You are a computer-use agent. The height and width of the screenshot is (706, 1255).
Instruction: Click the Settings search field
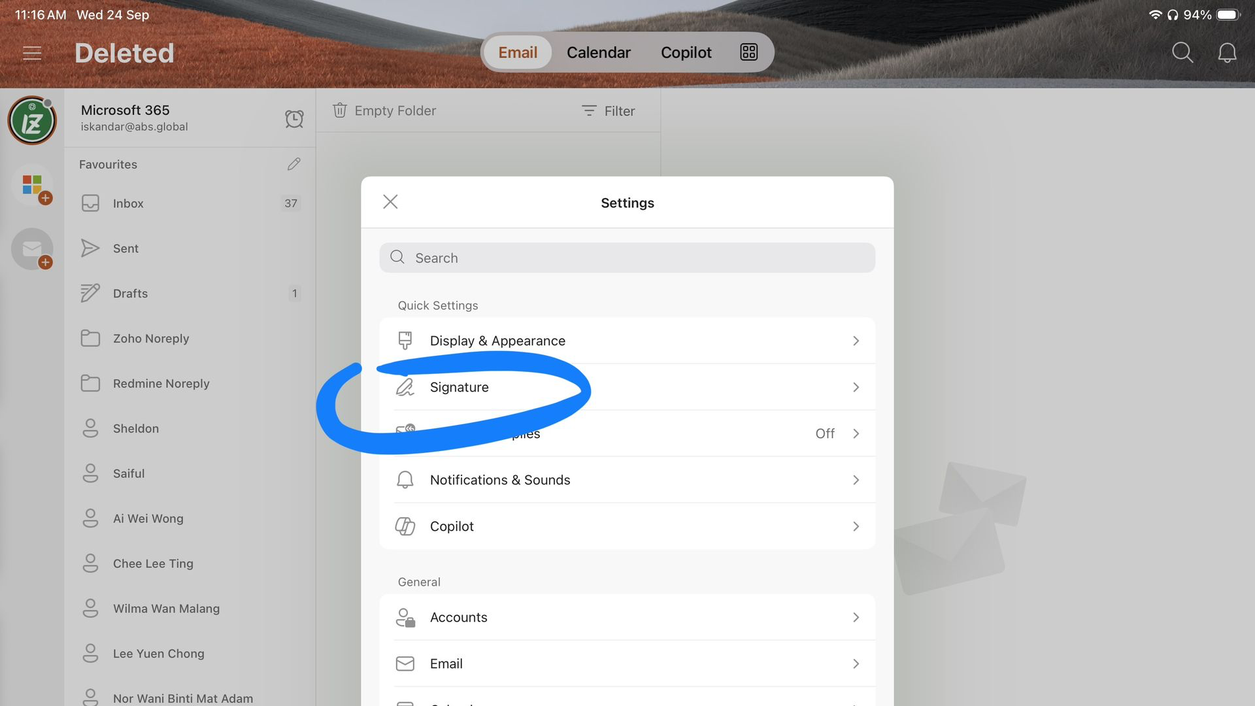point(627,258)
